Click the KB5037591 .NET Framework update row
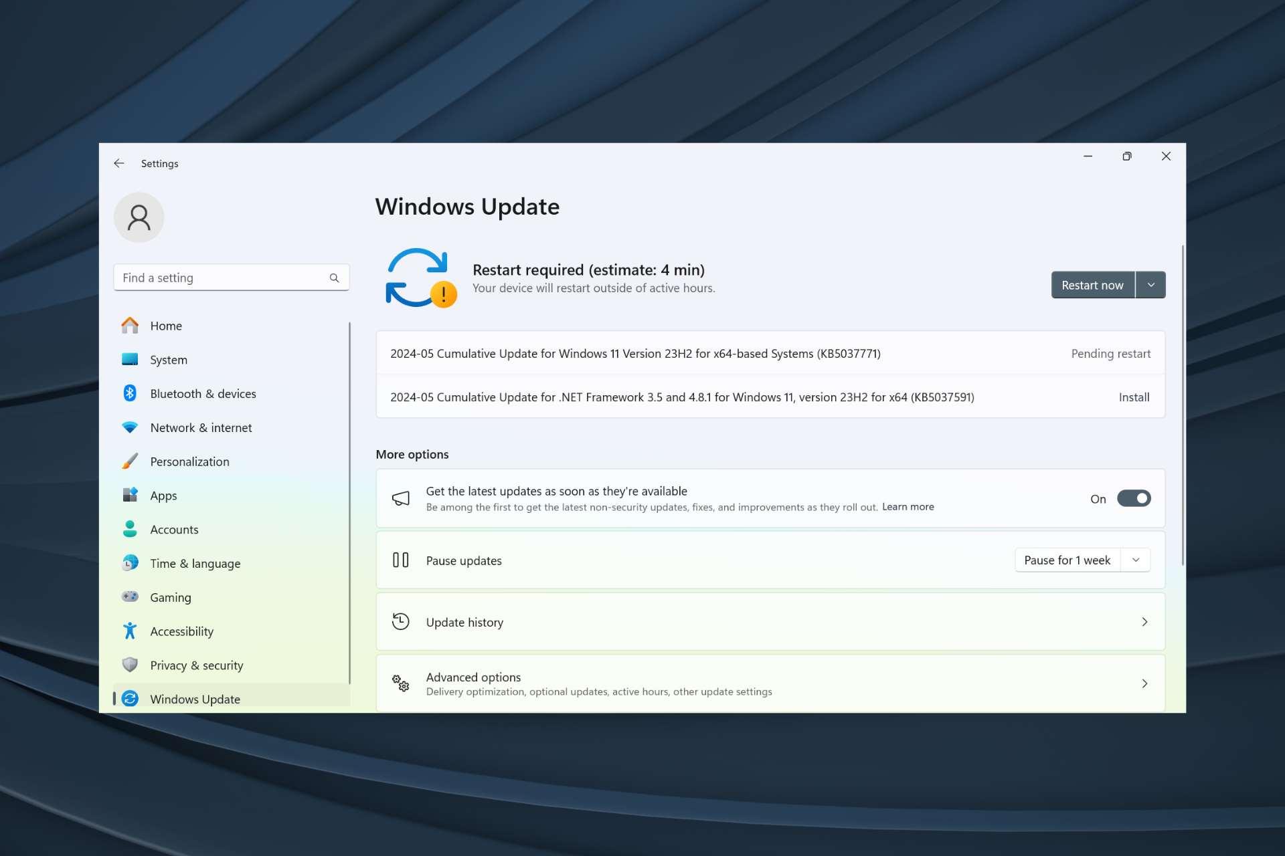 click(x=770, y=397)
